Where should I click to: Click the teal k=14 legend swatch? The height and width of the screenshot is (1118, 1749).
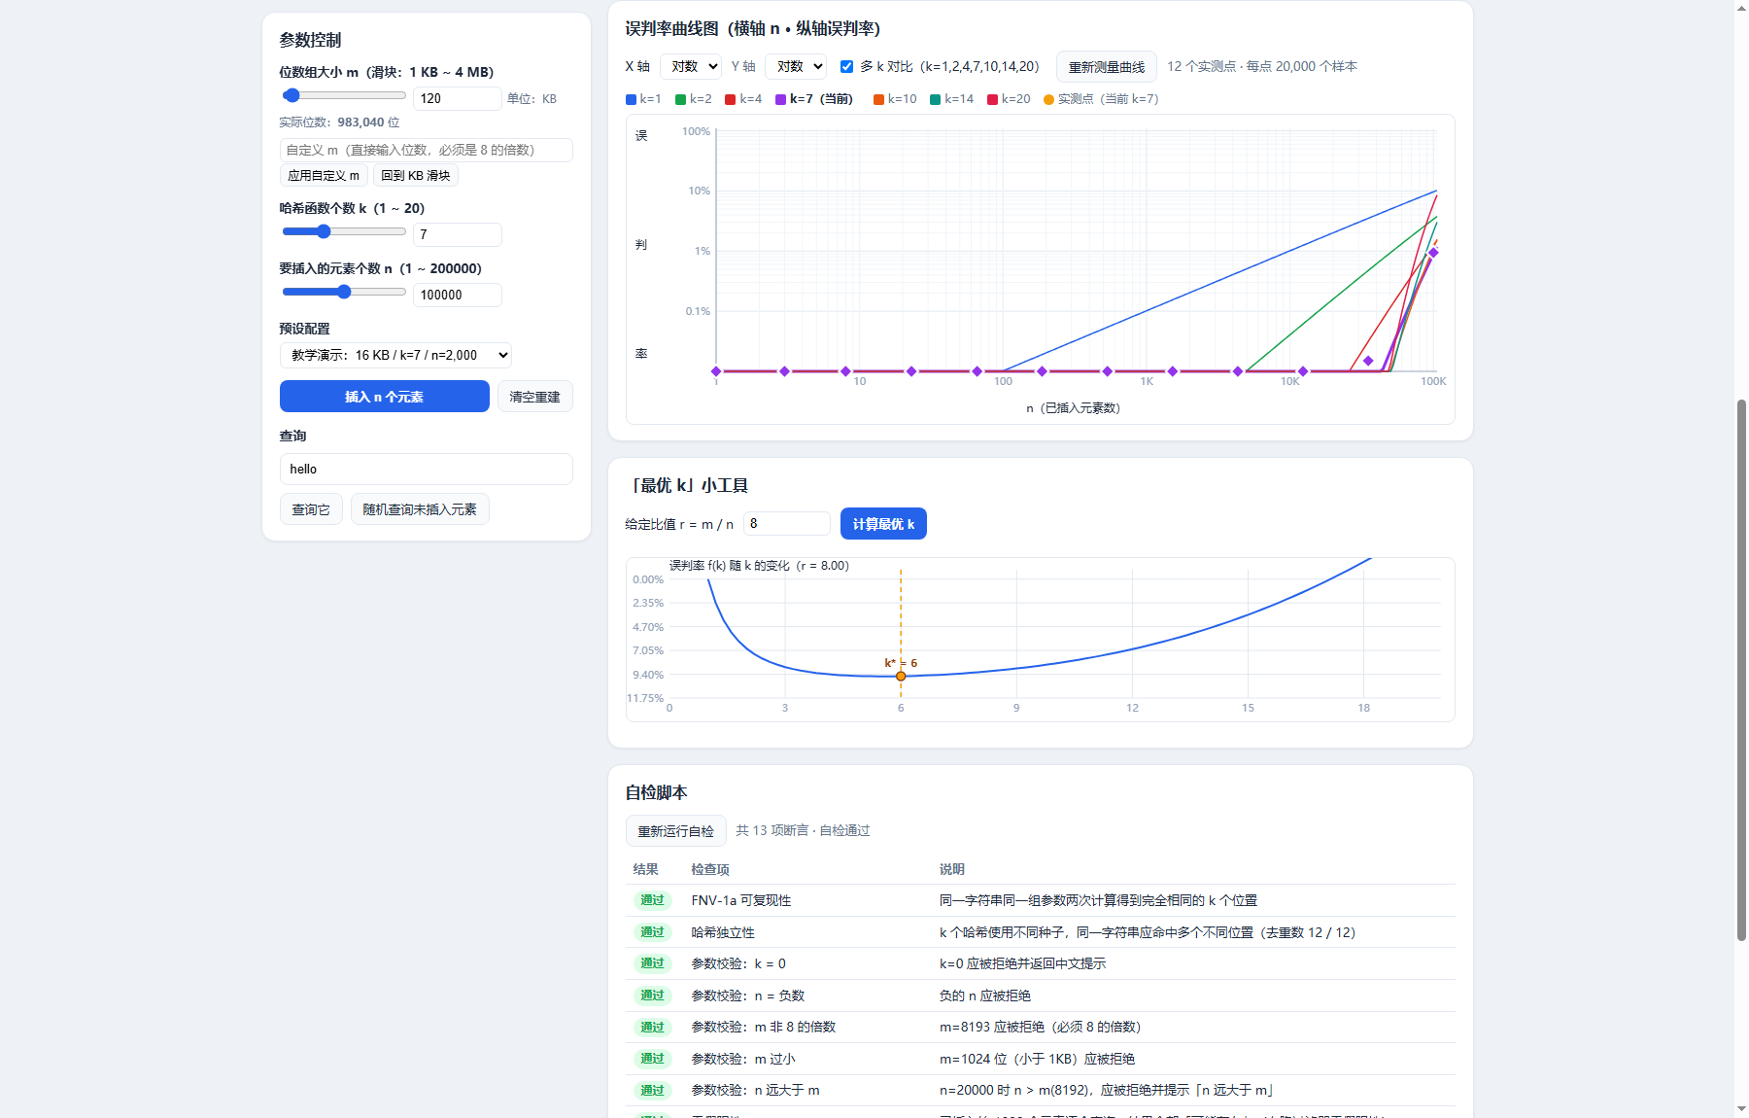click(935, 99)
